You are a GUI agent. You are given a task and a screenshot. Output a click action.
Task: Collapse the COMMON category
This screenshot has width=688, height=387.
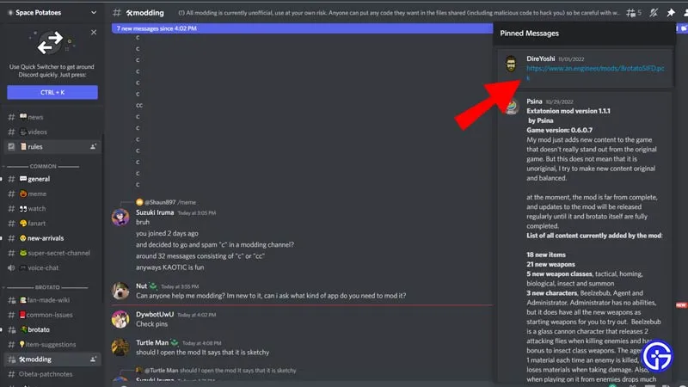[43, 166]
